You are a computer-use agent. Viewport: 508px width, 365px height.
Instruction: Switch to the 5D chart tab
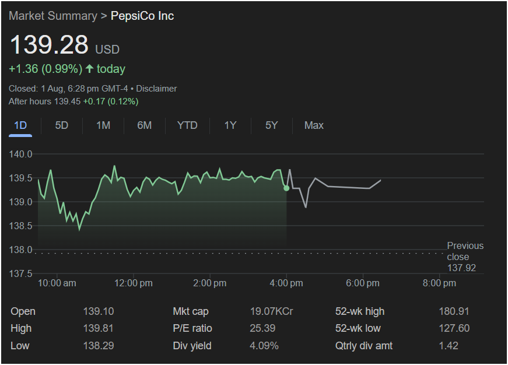coord(62,126)
